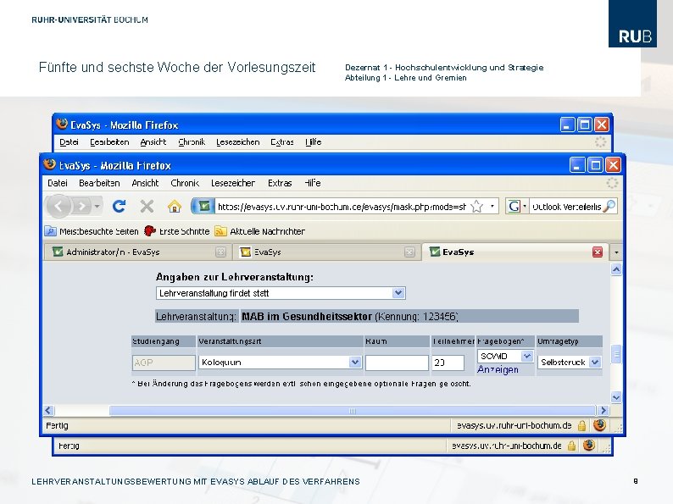Open the Datei menu in front window
The width and height of the screenshot is (673, 504).
58,183
